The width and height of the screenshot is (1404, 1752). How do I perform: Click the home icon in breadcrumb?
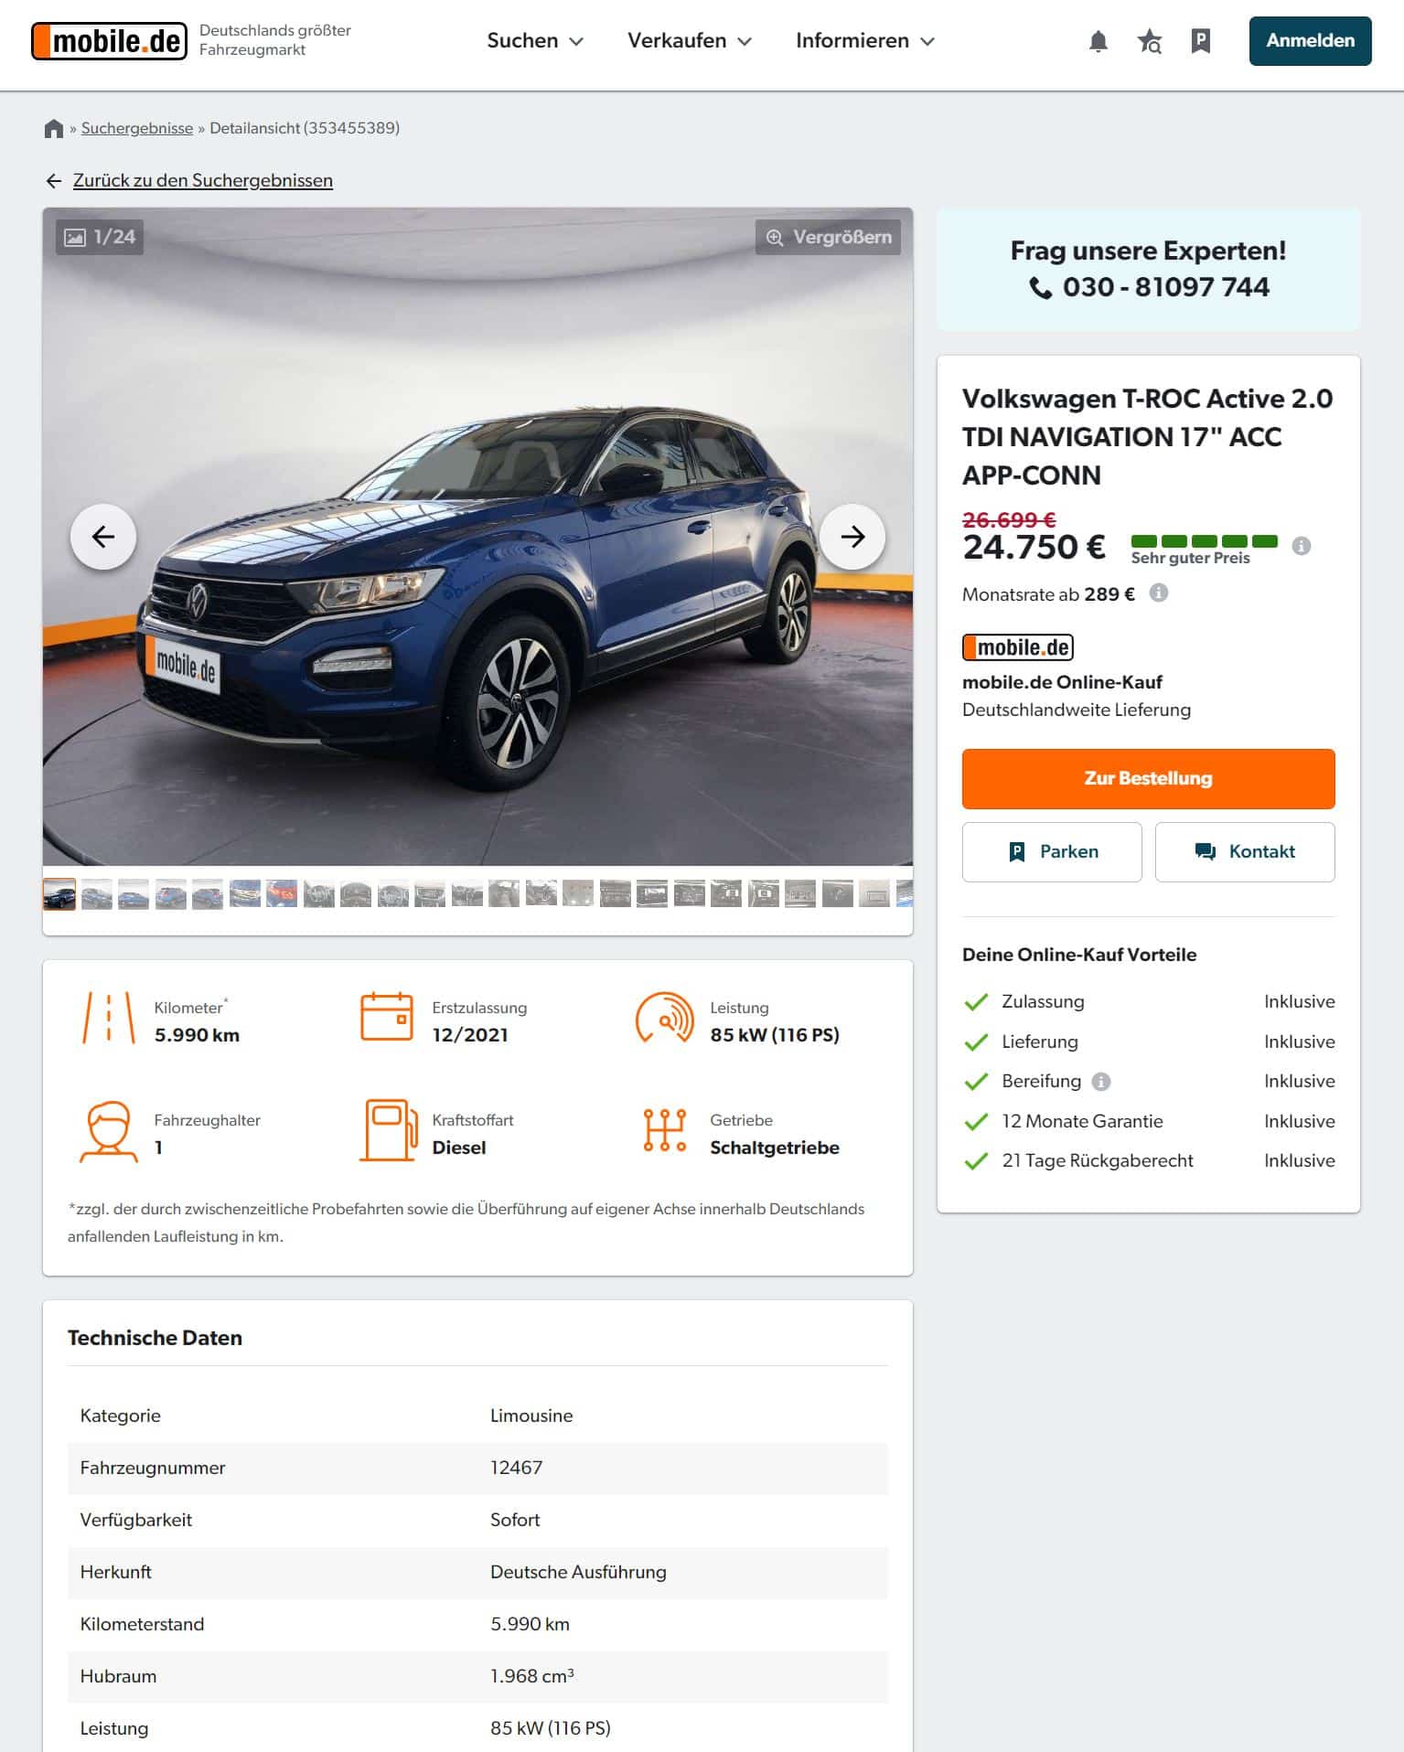click(x=54, y=128)
